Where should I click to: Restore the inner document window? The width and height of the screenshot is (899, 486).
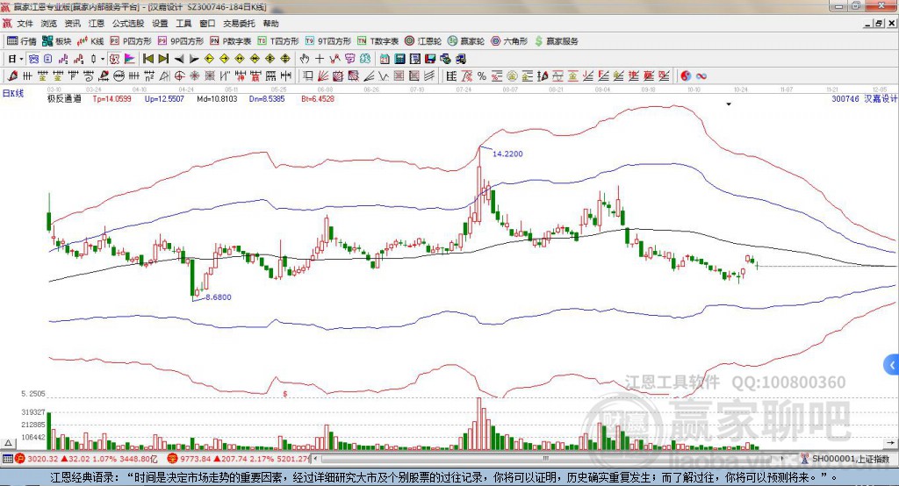coord(878,24)
